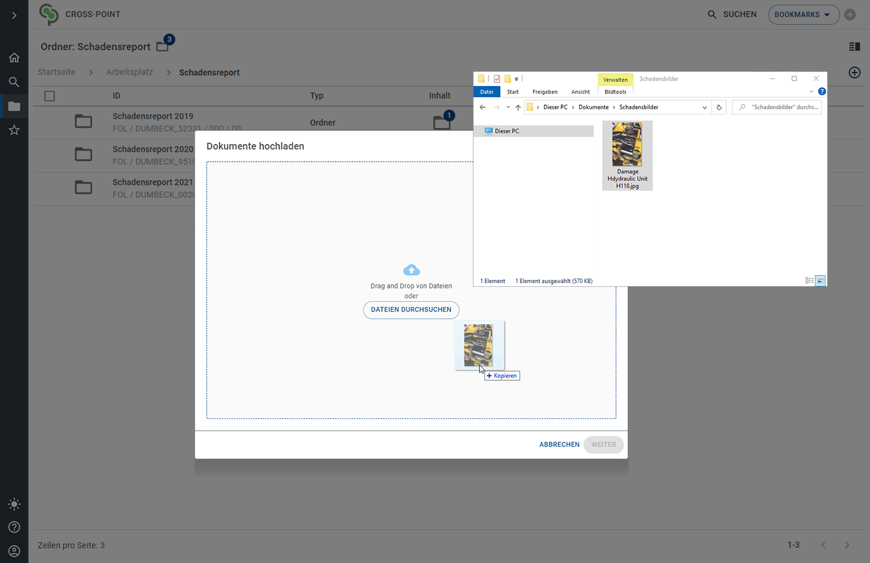Open the Freigeben ribbon tab

(544, 92)
